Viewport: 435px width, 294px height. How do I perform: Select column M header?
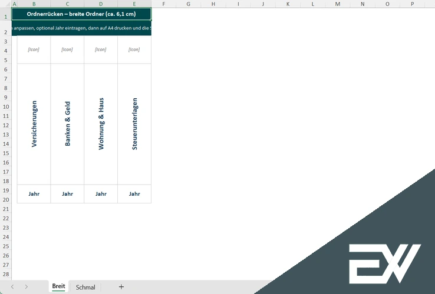(338, 4)
